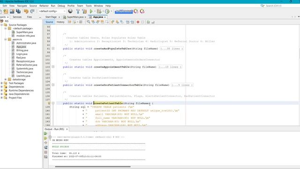Collapse the default package node
The image size is (300, 169).
(6, 28)
